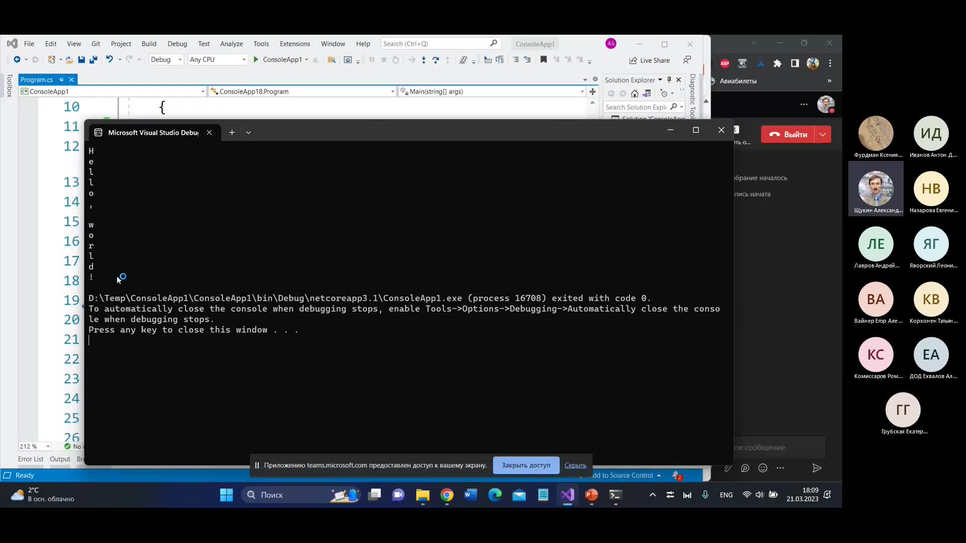Image resolution: width=966 pixels, height=543 pixels.
Task: Toggle pin on Program.cs tab
Action: coord(61,79)
